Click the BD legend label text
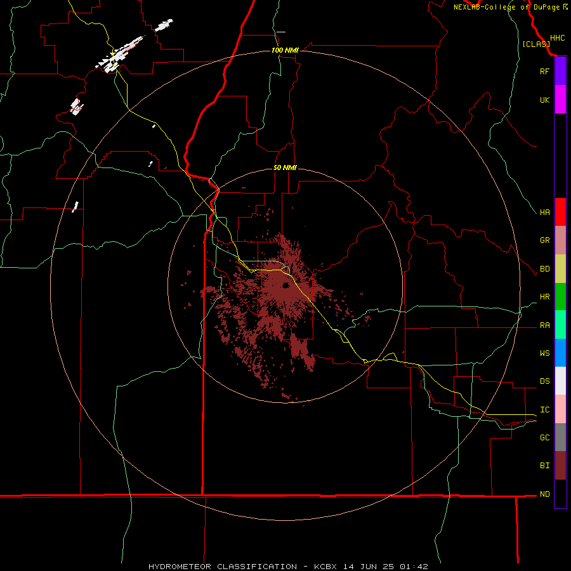Image resolution: width=571 pixels, height=571 pixels. pos(545,269)
